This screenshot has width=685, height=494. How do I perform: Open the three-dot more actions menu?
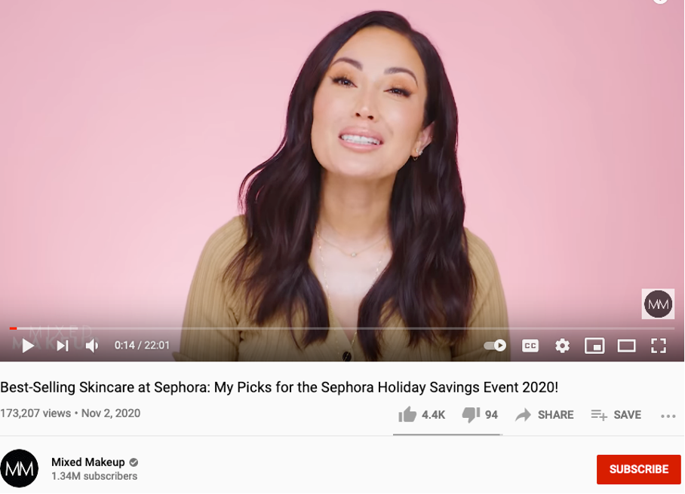point(668,416)
